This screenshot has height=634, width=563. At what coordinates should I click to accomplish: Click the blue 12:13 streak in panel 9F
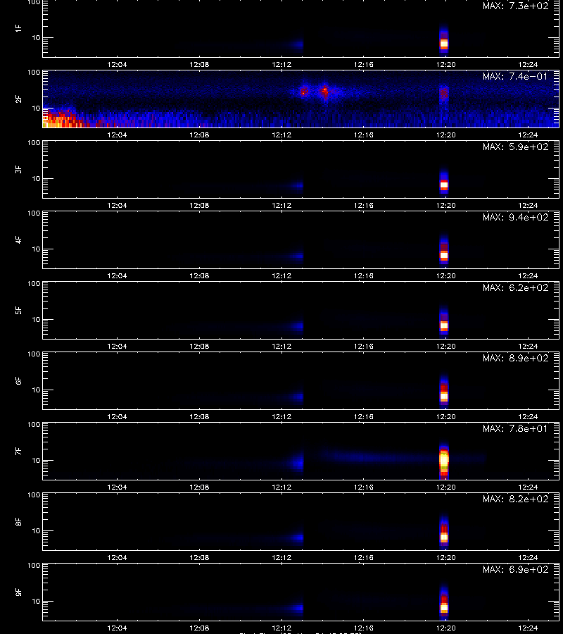[x=297, y=608]
